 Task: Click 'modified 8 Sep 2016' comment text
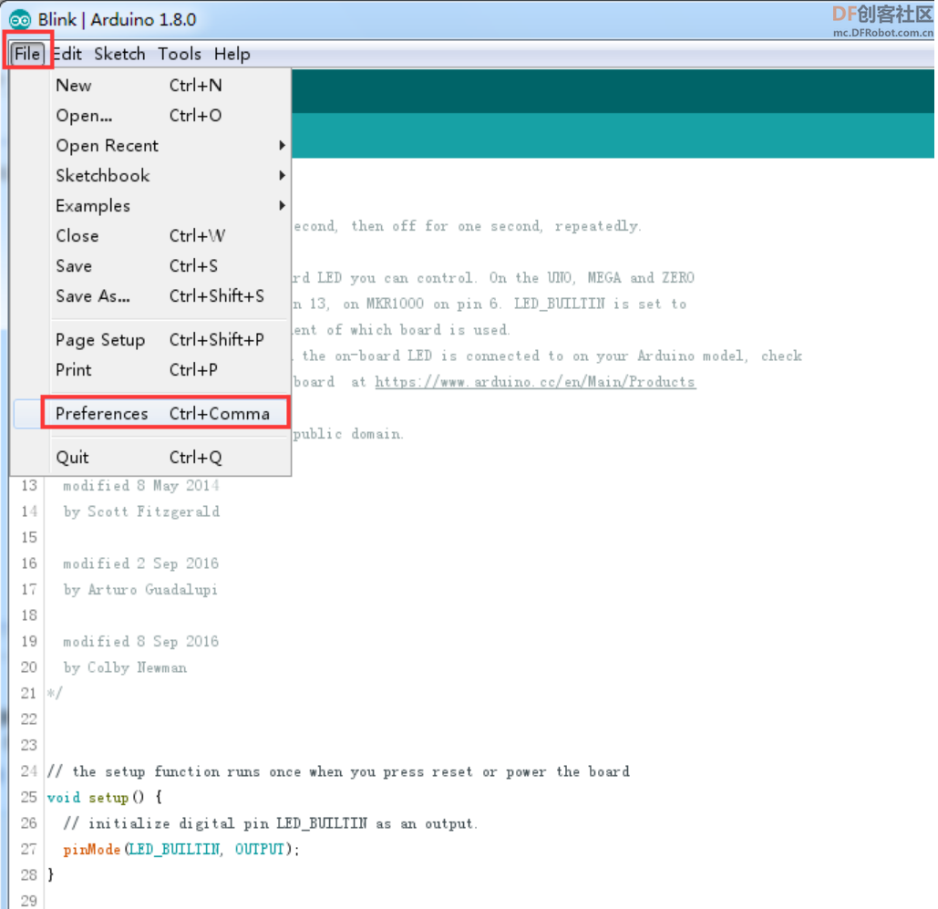pos(141,641)
